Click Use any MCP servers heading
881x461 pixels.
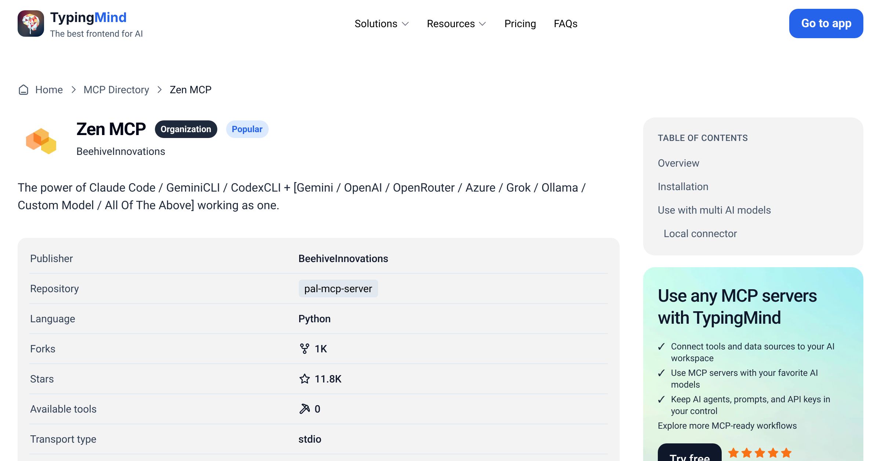pyautogui.click(x=737, y=306)
